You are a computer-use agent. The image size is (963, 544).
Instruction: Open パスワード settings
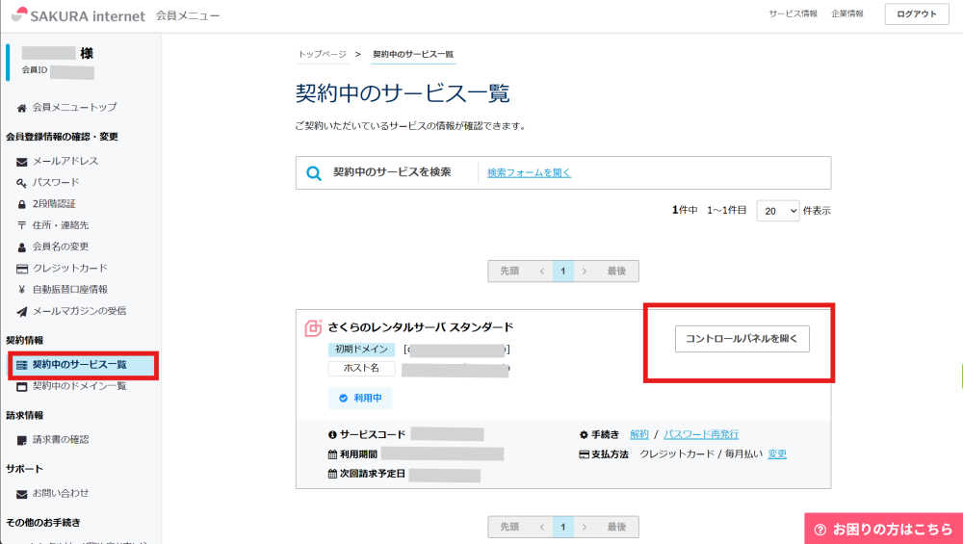click(56, 182)
